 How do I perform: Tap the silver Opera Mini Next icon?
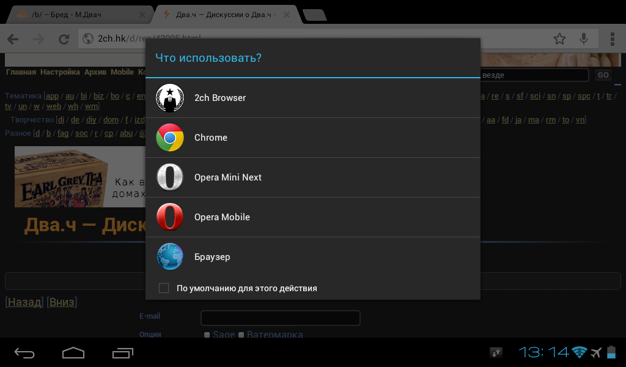(170, 177)
